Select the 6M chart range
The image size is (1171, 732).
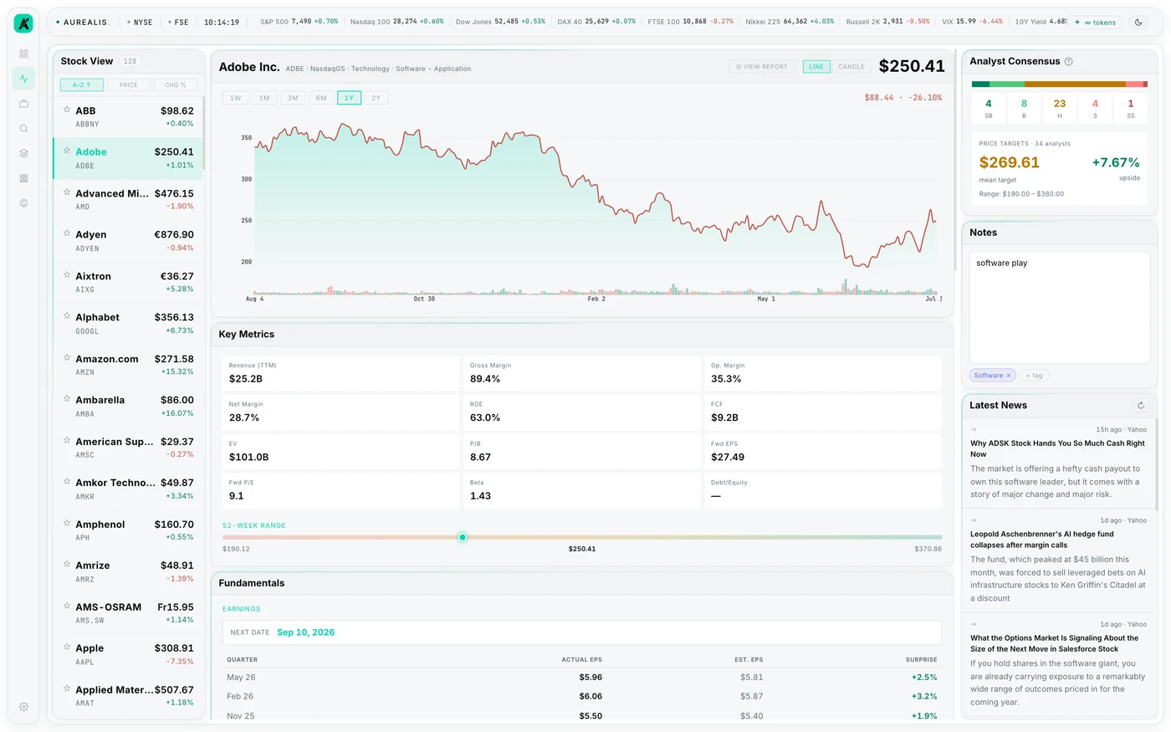321,98
